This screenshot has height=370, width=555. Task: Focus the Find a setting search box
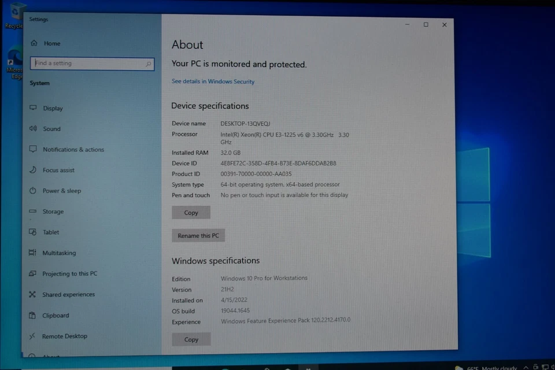[x=92, y=64]
